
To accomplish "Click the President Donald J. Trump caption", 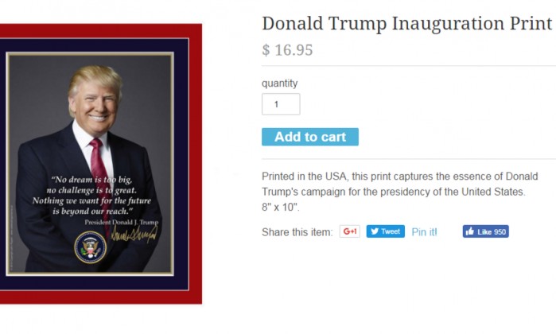I will click(121, 223).
